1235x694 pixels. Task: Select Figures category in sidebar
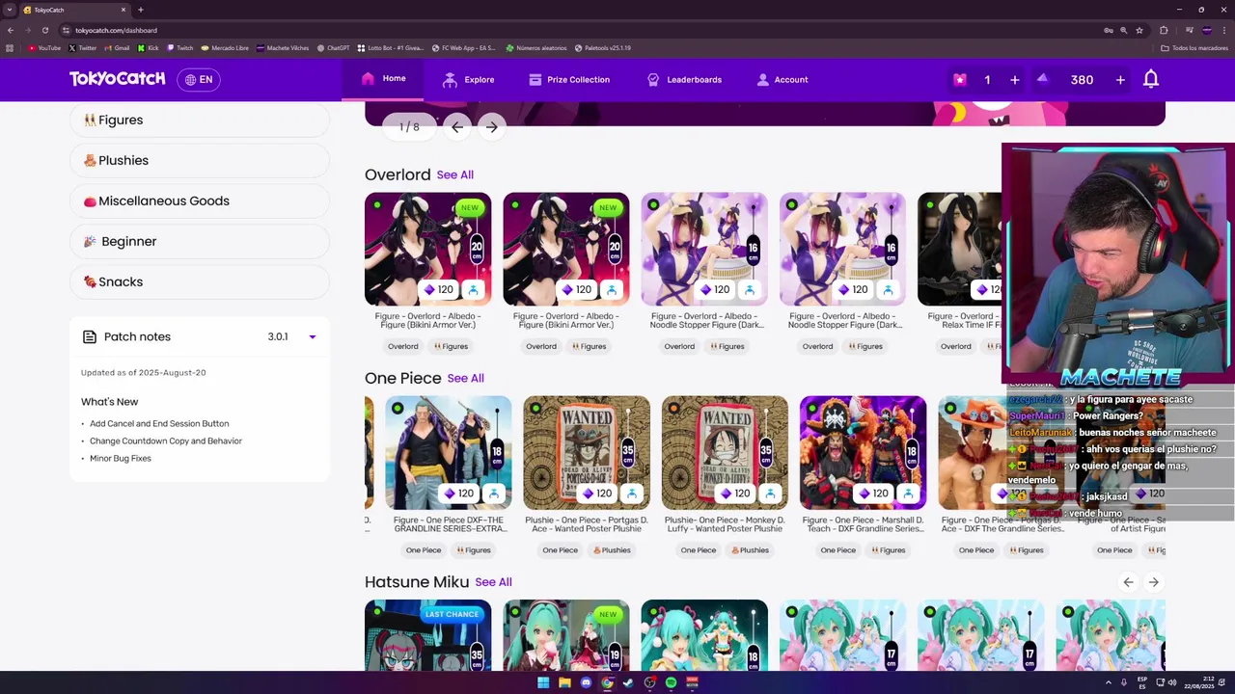(x=200, y=120)
